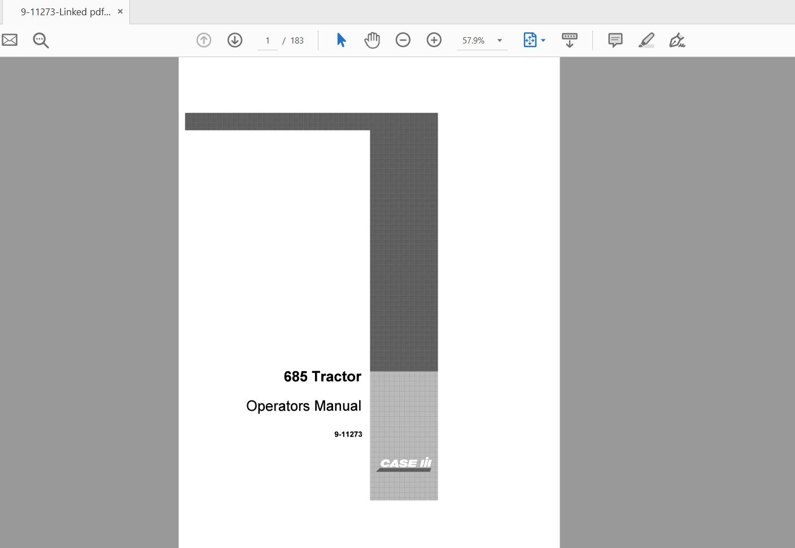The height and width of the screenshot is (548, 795).
Task: Click the 57.9% zoom value field
Action: pyautogui.click(x=474, y=41)
